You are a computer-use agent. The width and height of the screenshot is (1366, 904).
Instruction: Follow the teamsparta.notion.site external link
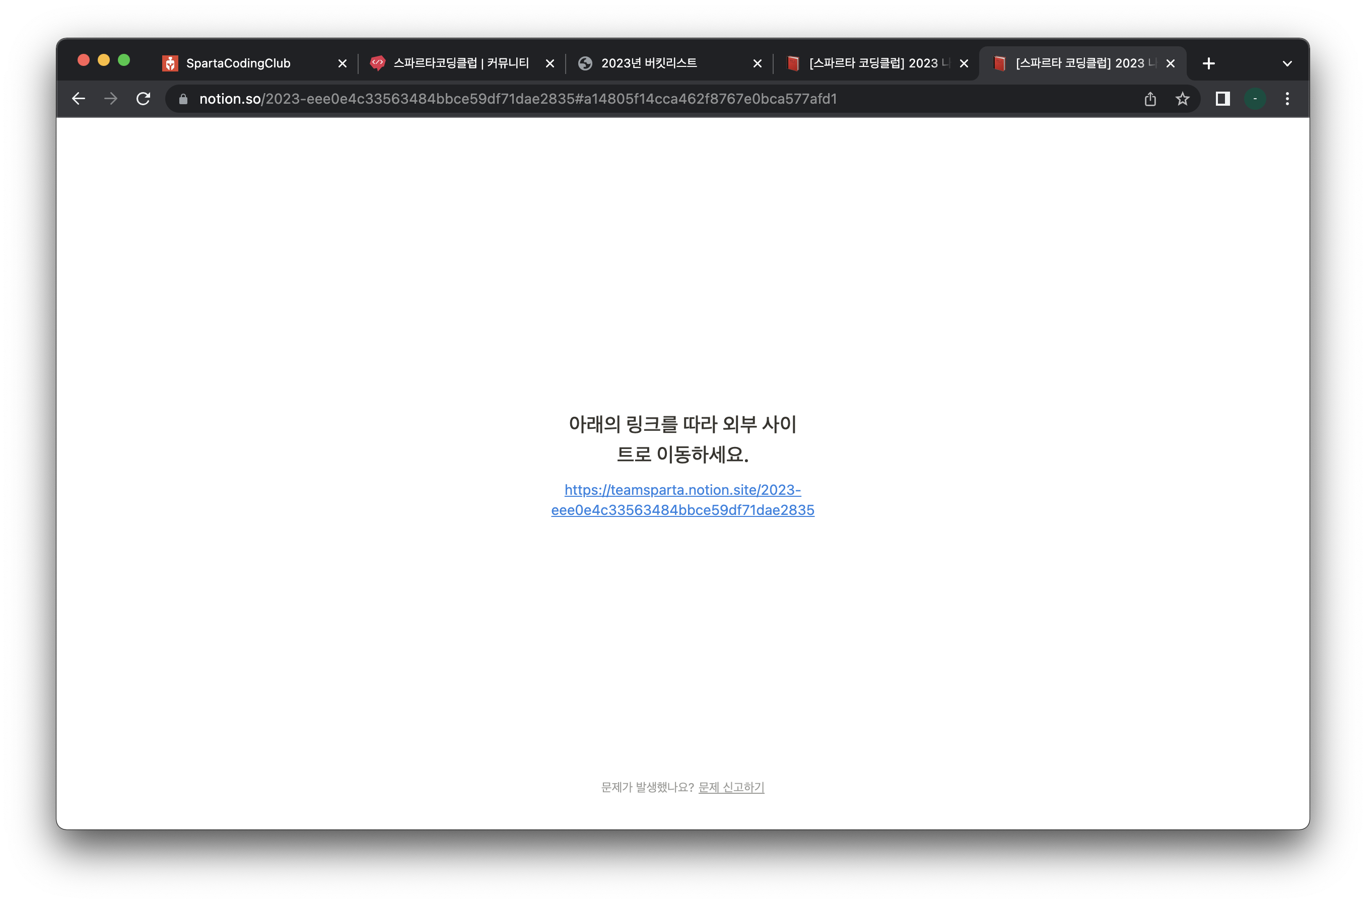tap(682, 500)
